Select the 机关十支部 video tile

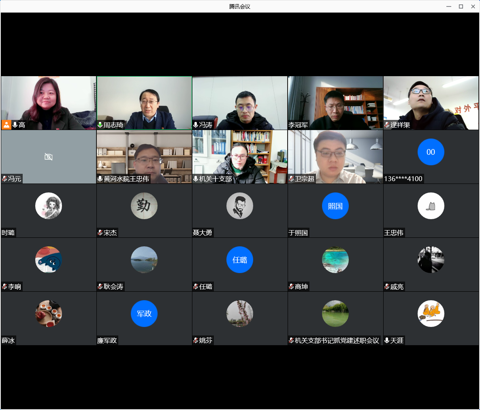point(239,157)
